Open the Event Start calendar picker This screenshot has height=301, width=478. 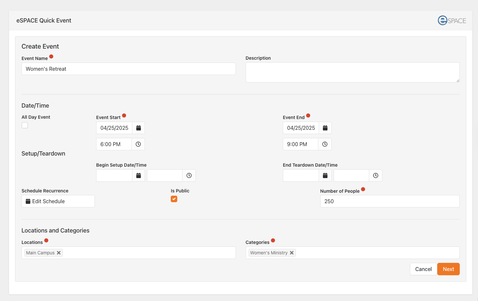click(x=138, y=128)
